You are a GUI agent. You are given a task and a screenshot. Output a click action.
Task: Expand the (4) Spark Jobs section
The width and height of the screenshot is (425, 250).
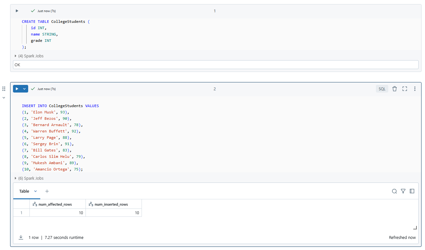[x=29, y=56]
